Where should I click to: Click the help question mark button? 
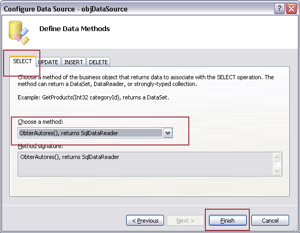tap(279, 9)
